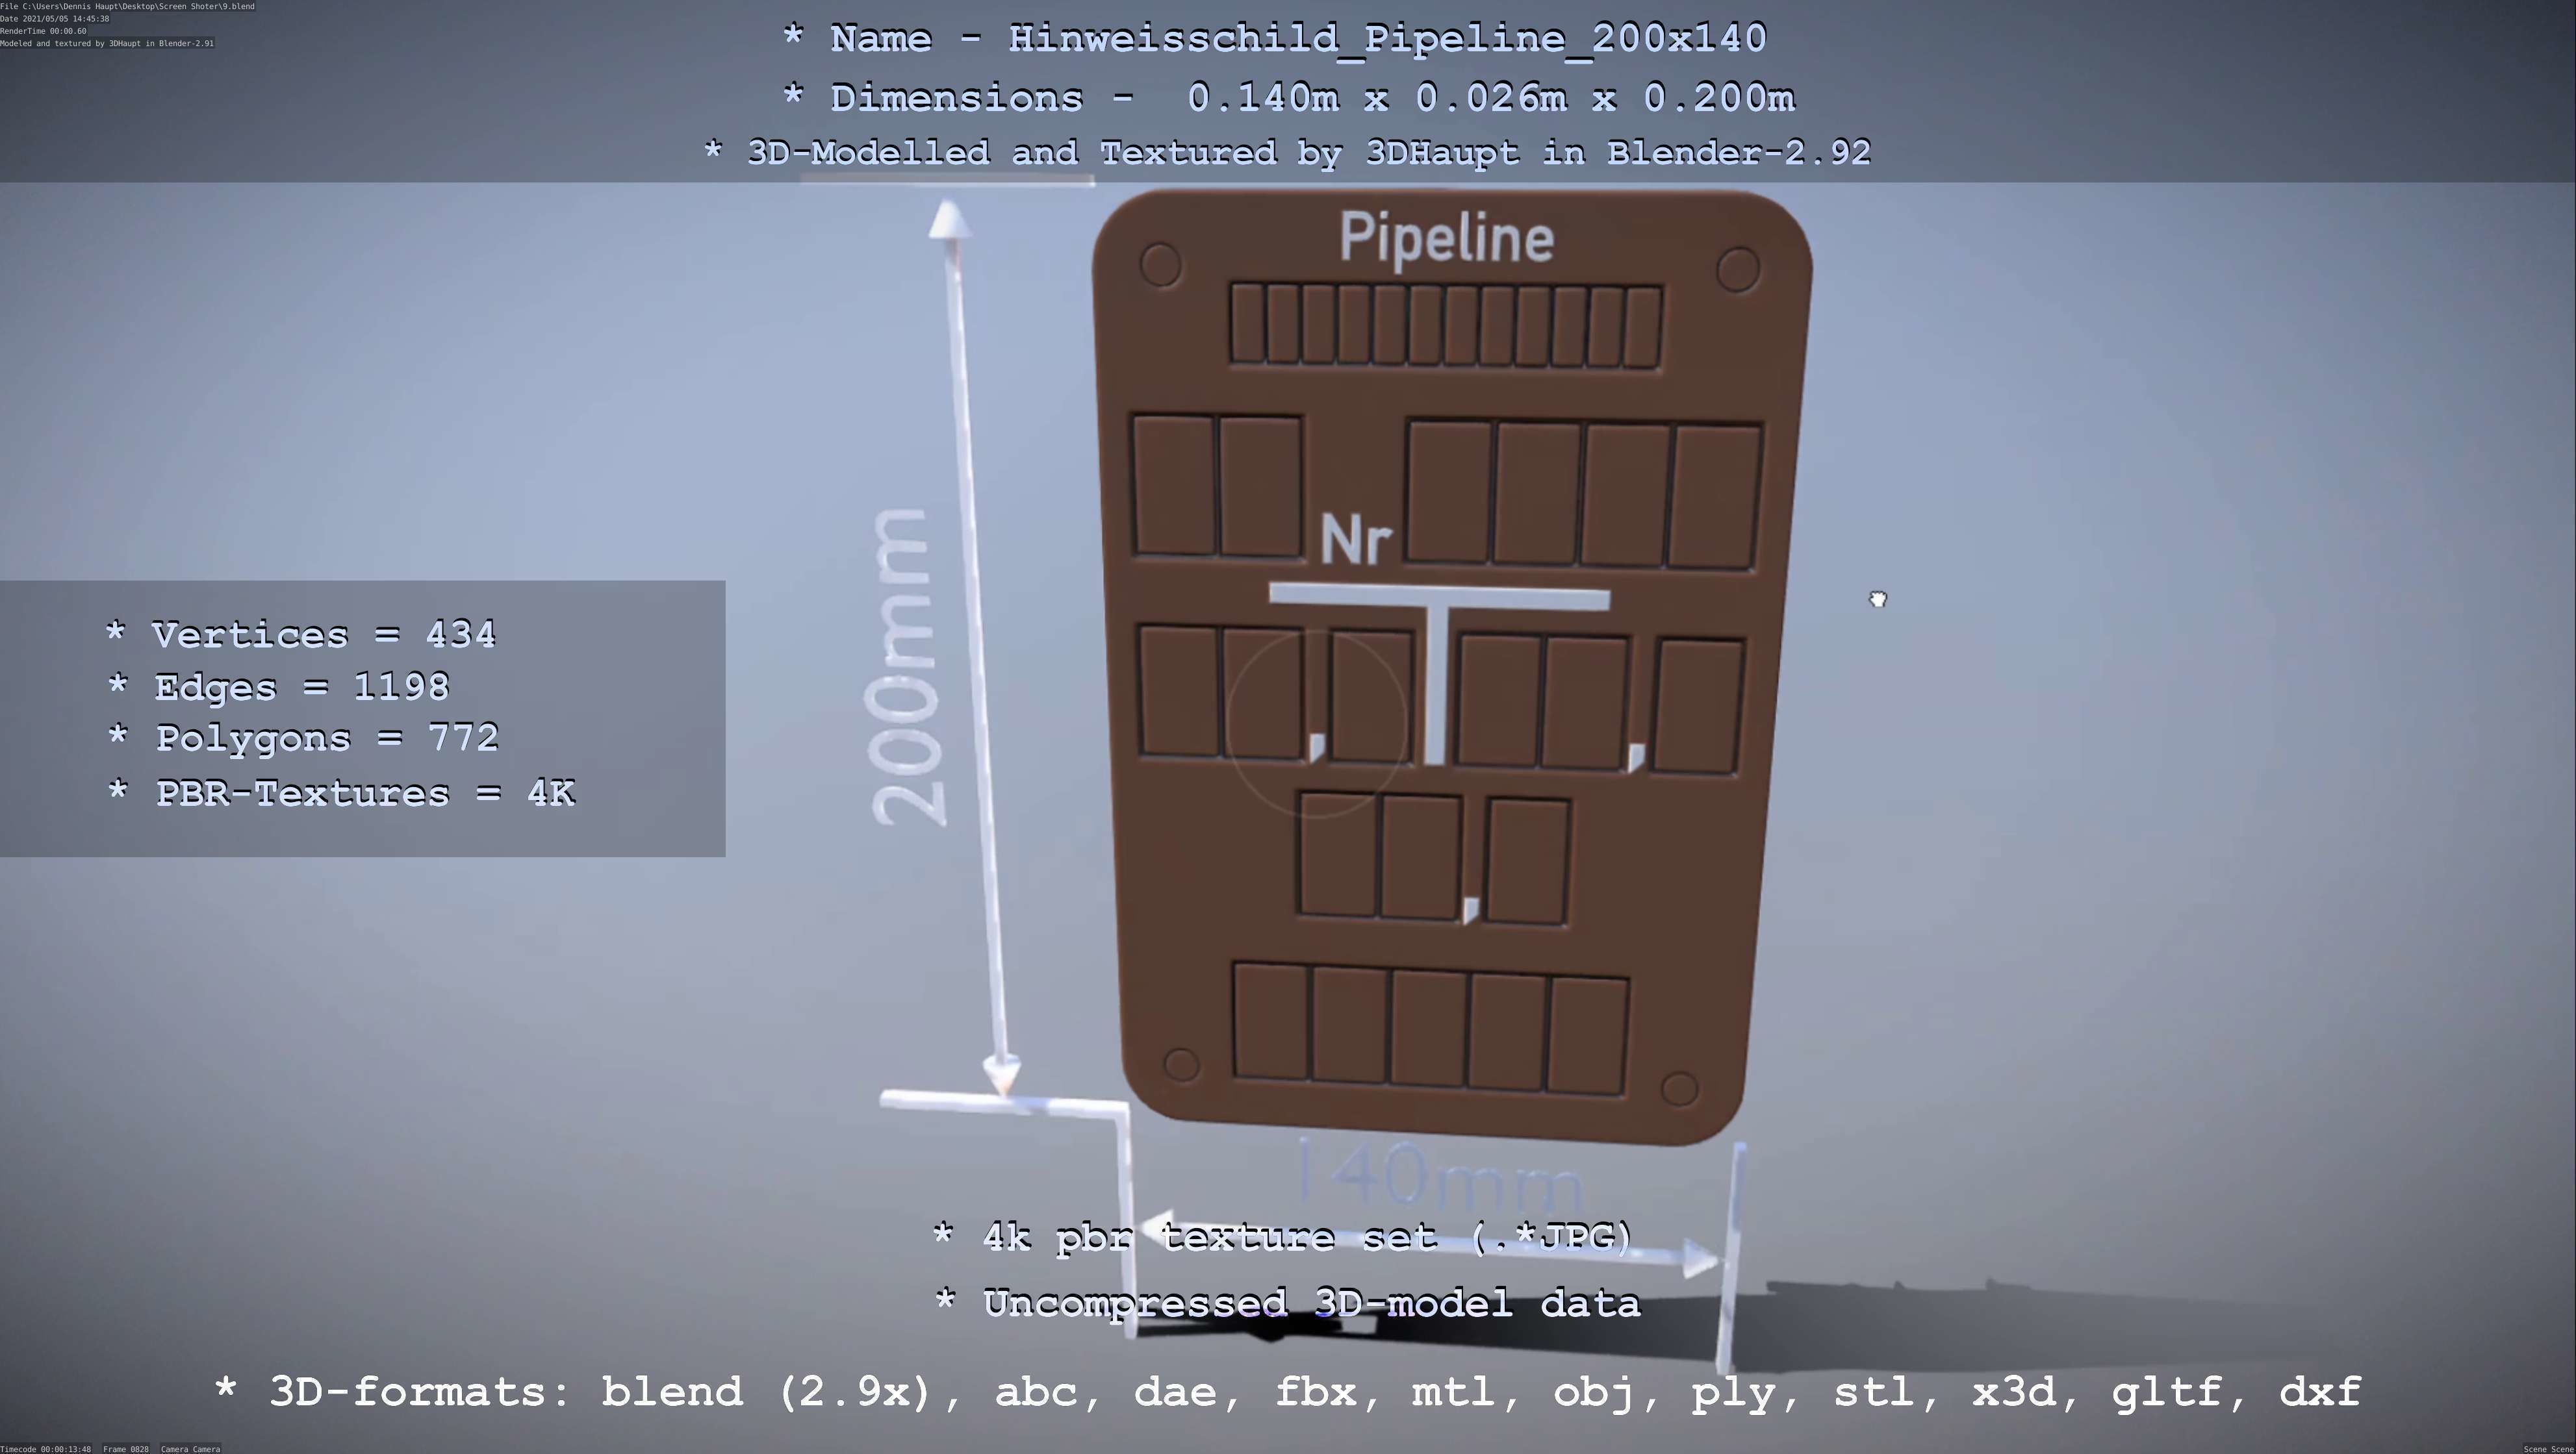
Task: Click the Modeled and textured by 3DHaupt stamp
Action: coord(107,43)
